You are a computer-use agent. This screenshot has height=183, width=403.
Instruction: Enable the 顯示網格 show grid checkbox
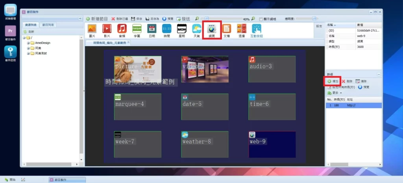261,18
